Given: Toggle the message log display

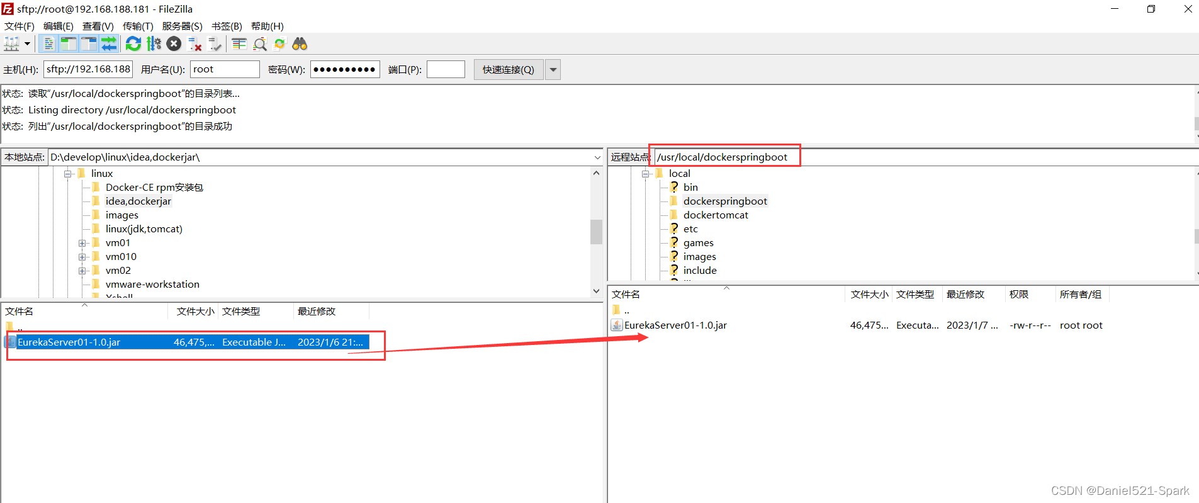Looking at the screenshot, I should pos(48,44).
